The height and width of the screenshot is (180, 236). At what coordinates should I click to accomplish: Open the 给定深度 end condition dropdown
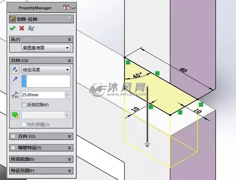pos(46,69)
